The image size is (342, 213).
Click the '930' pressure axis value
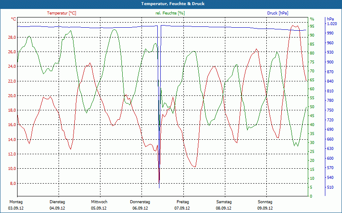[x=330, y=52]
